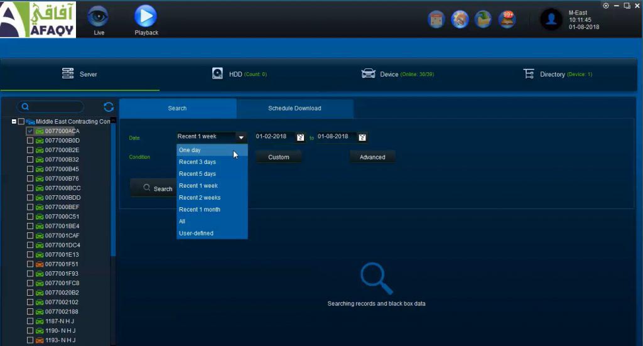Open the Playback section

pos(146,21)
